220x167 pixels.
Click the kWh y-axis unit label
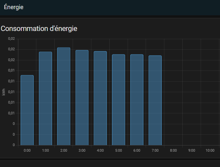[4, 92]
